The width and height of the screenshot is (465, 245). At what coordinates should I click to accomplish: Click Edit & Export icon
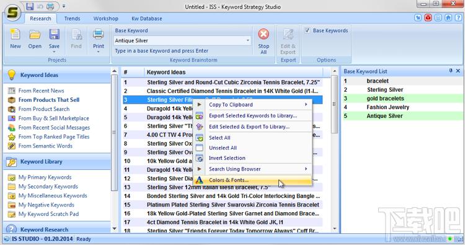tap(288, 35)
